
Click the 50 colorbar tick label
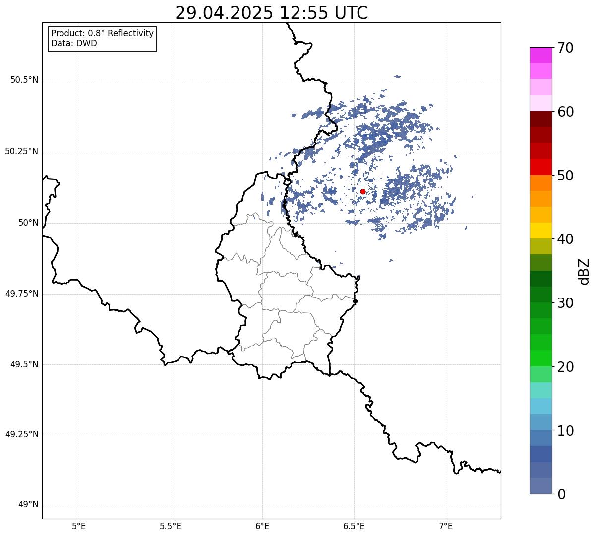[x=565, y=176]
